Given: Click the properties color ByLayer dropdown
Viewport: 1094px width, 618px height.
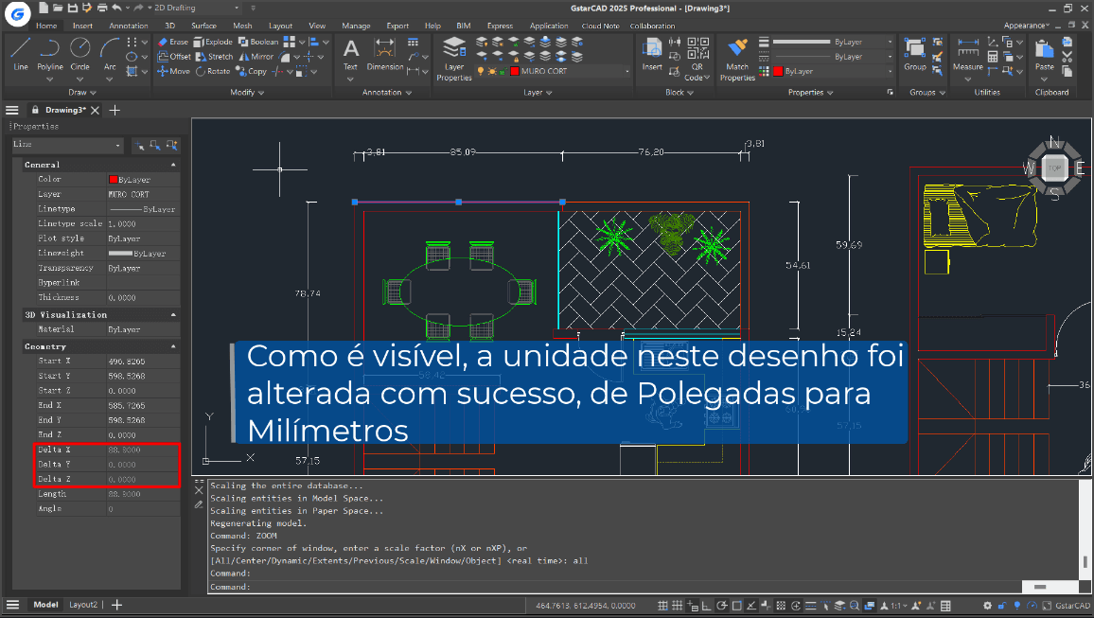Looking at the screenshot, I should [x=835, y=71].
